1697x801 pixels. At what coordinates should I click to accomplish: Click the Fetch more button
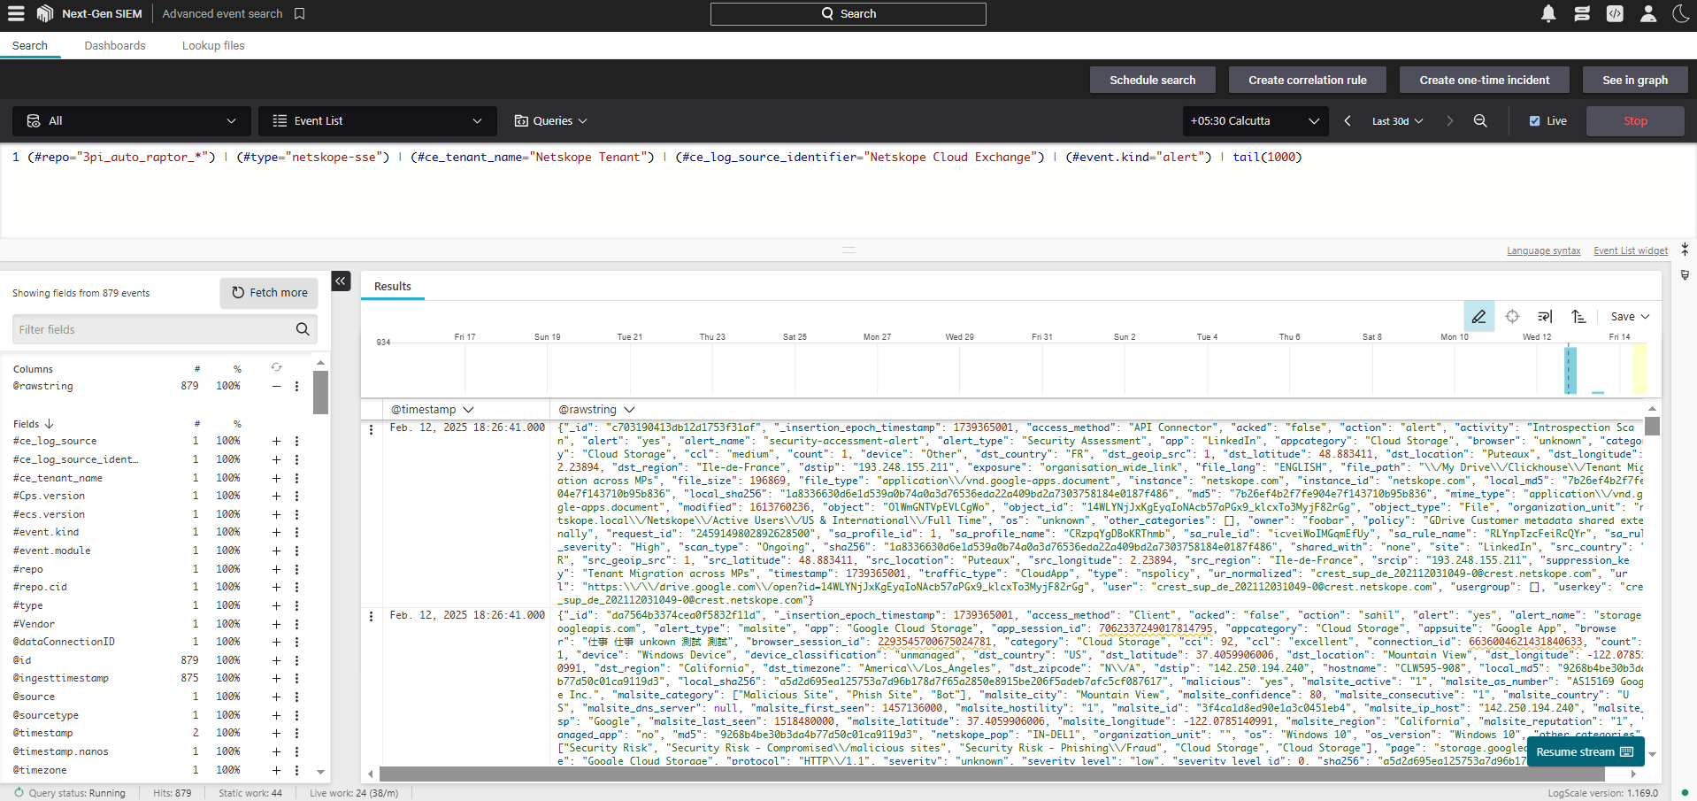(269, 293)
